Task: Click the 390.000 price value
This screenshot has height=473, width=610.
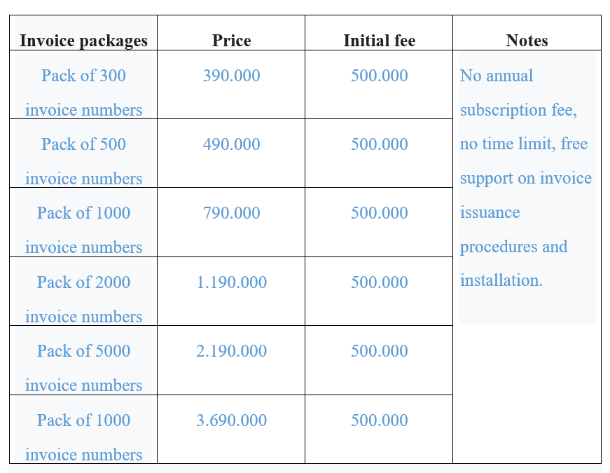Action: (231, 76)
